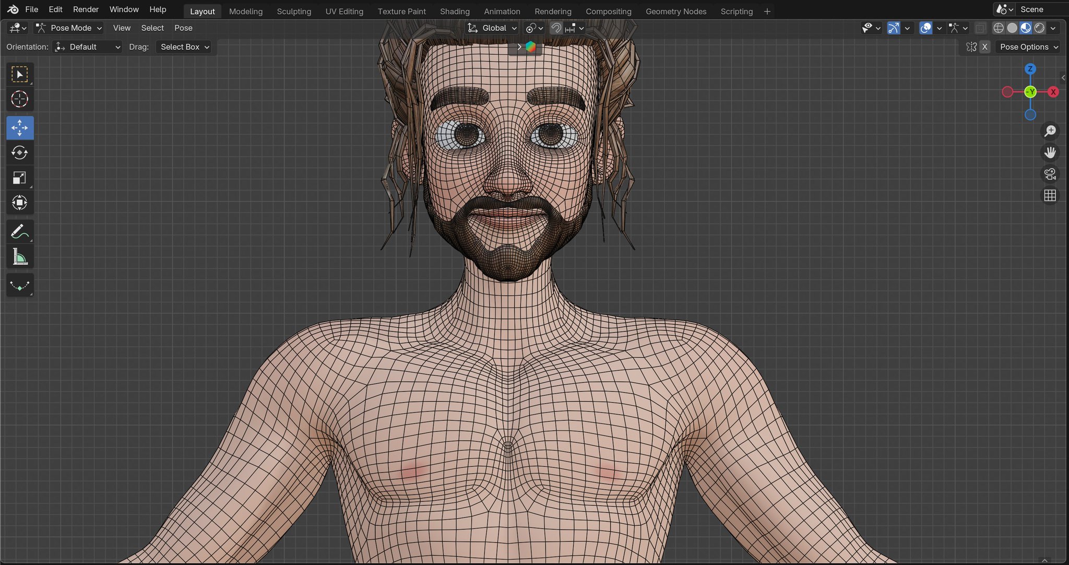Pick the Annotate pencil tool

pos(20,231)
